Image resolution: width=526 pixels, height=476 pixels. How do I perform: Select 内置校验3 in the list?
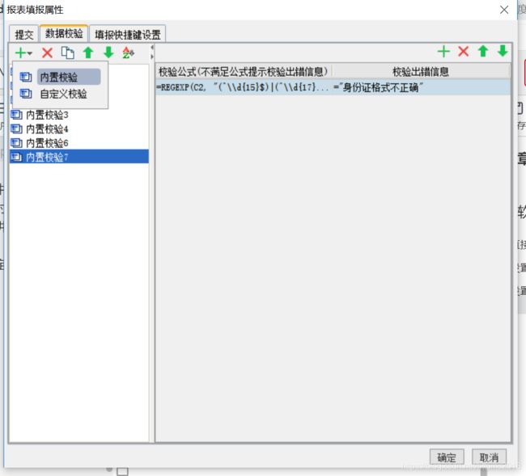pos(79,115)
